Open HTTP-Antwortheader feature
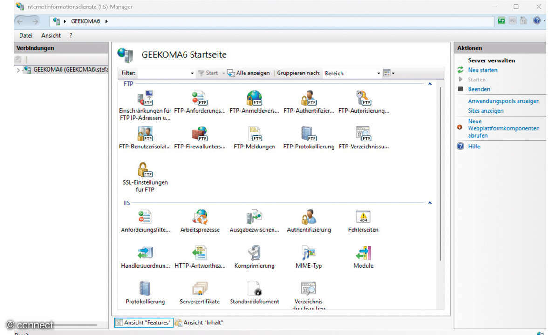The image size is (559, 335). (199, 257)
